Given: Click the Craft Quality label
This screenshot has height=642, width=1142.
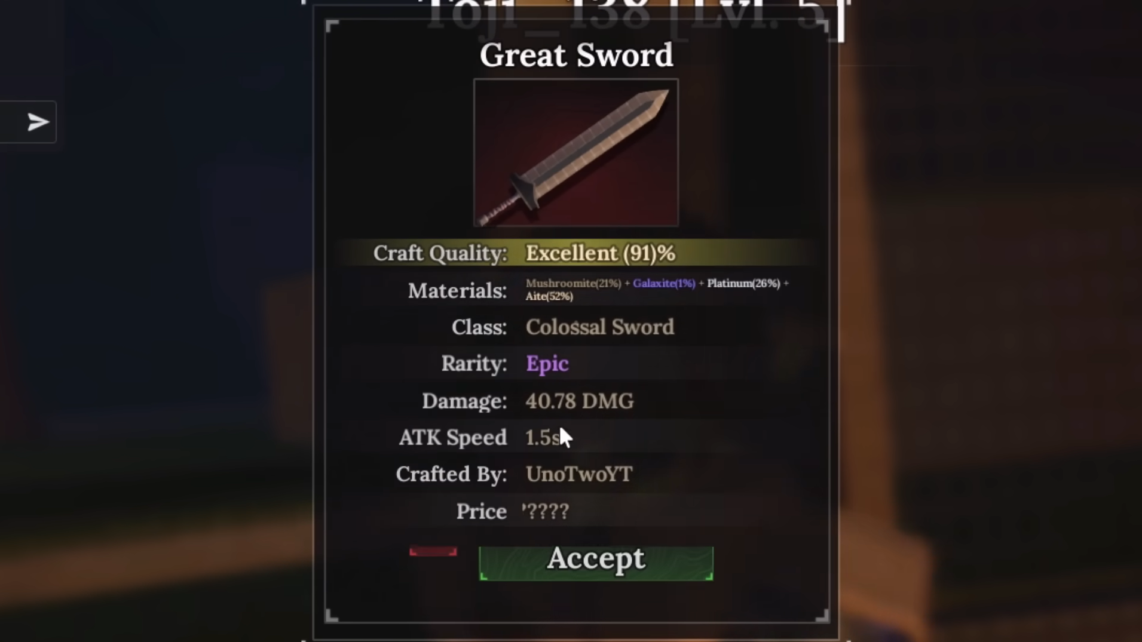Looking at the screenshot, I should point(440,253).
